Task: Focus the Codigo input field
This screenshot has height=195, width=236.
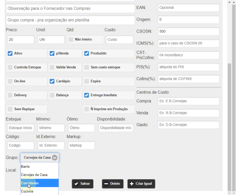Action: click(20, 146)
